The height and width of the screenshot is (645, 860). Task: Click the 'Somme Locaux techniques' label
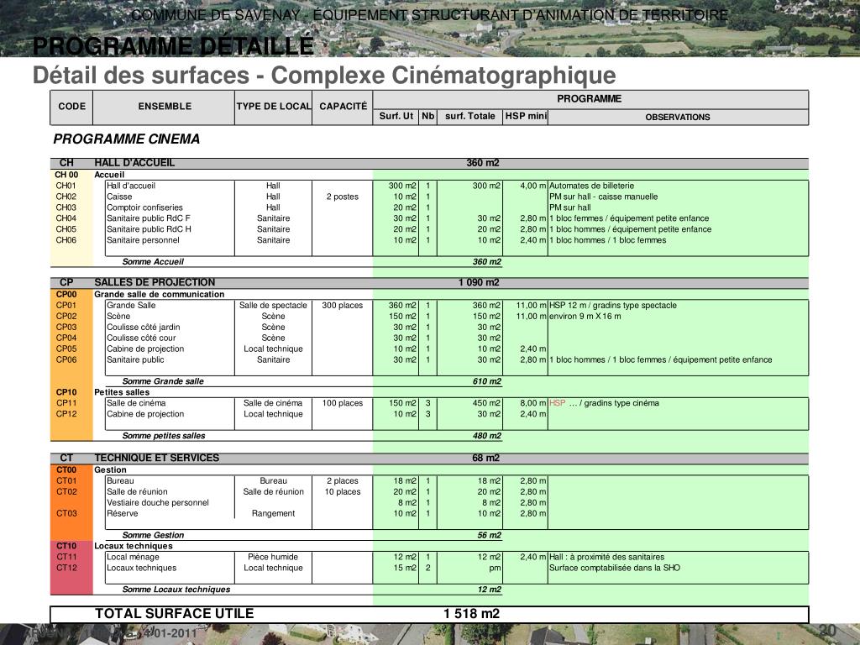click(176, 590)
